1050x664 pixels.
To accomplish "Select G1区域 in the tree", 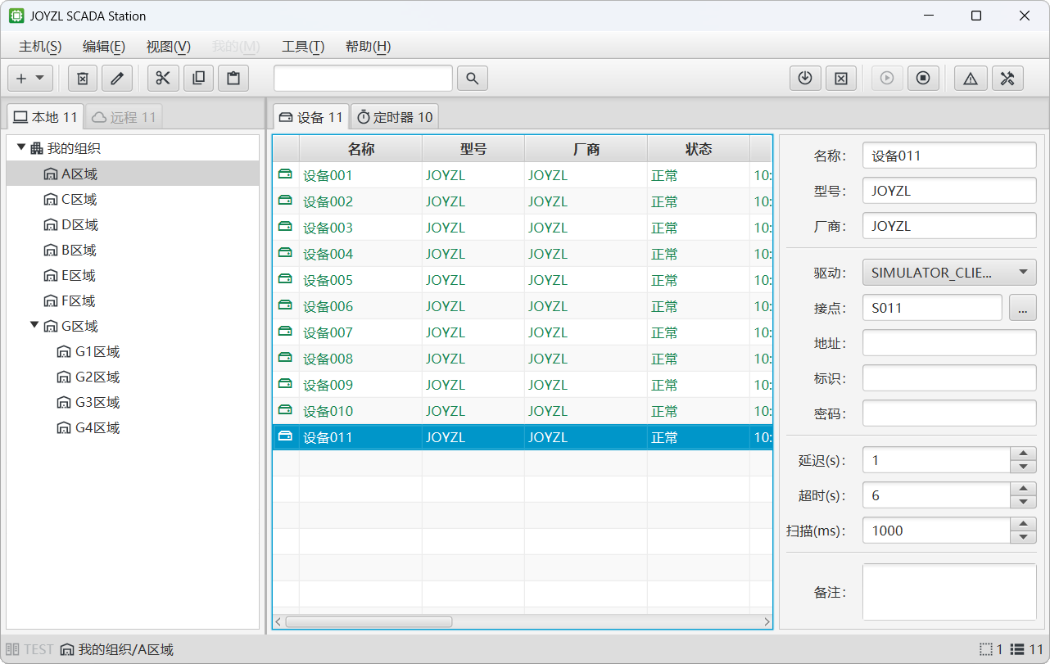I will tap(133, 351).
